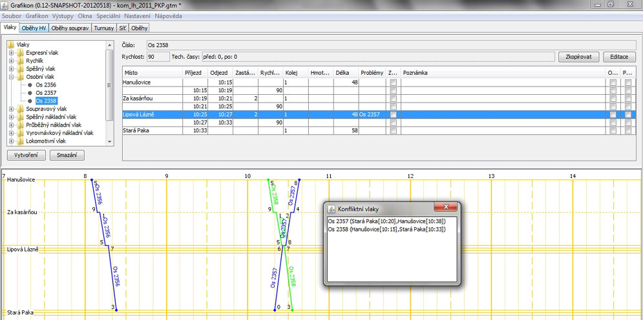Click the Os 2357 train bullet icon
The image size is (643, 320).
pyautogui.click(x=29, y=93)
